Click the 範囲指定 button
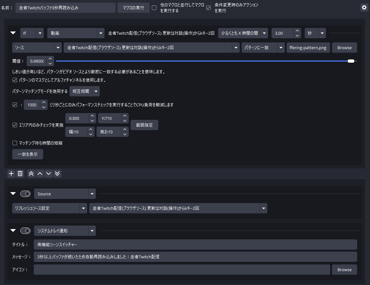 click(144, 125)
